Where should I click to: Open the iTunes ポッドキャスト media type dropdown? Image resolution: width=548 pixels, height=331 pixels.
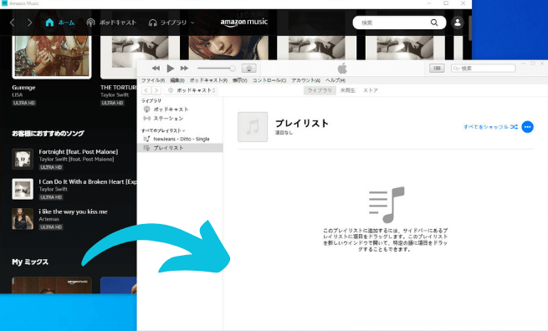coord(191,90)
